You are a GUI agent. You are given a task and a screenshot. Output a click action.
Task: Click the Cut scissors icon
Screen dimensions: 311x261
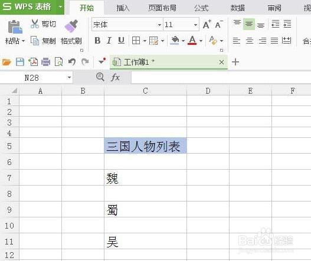34,24
